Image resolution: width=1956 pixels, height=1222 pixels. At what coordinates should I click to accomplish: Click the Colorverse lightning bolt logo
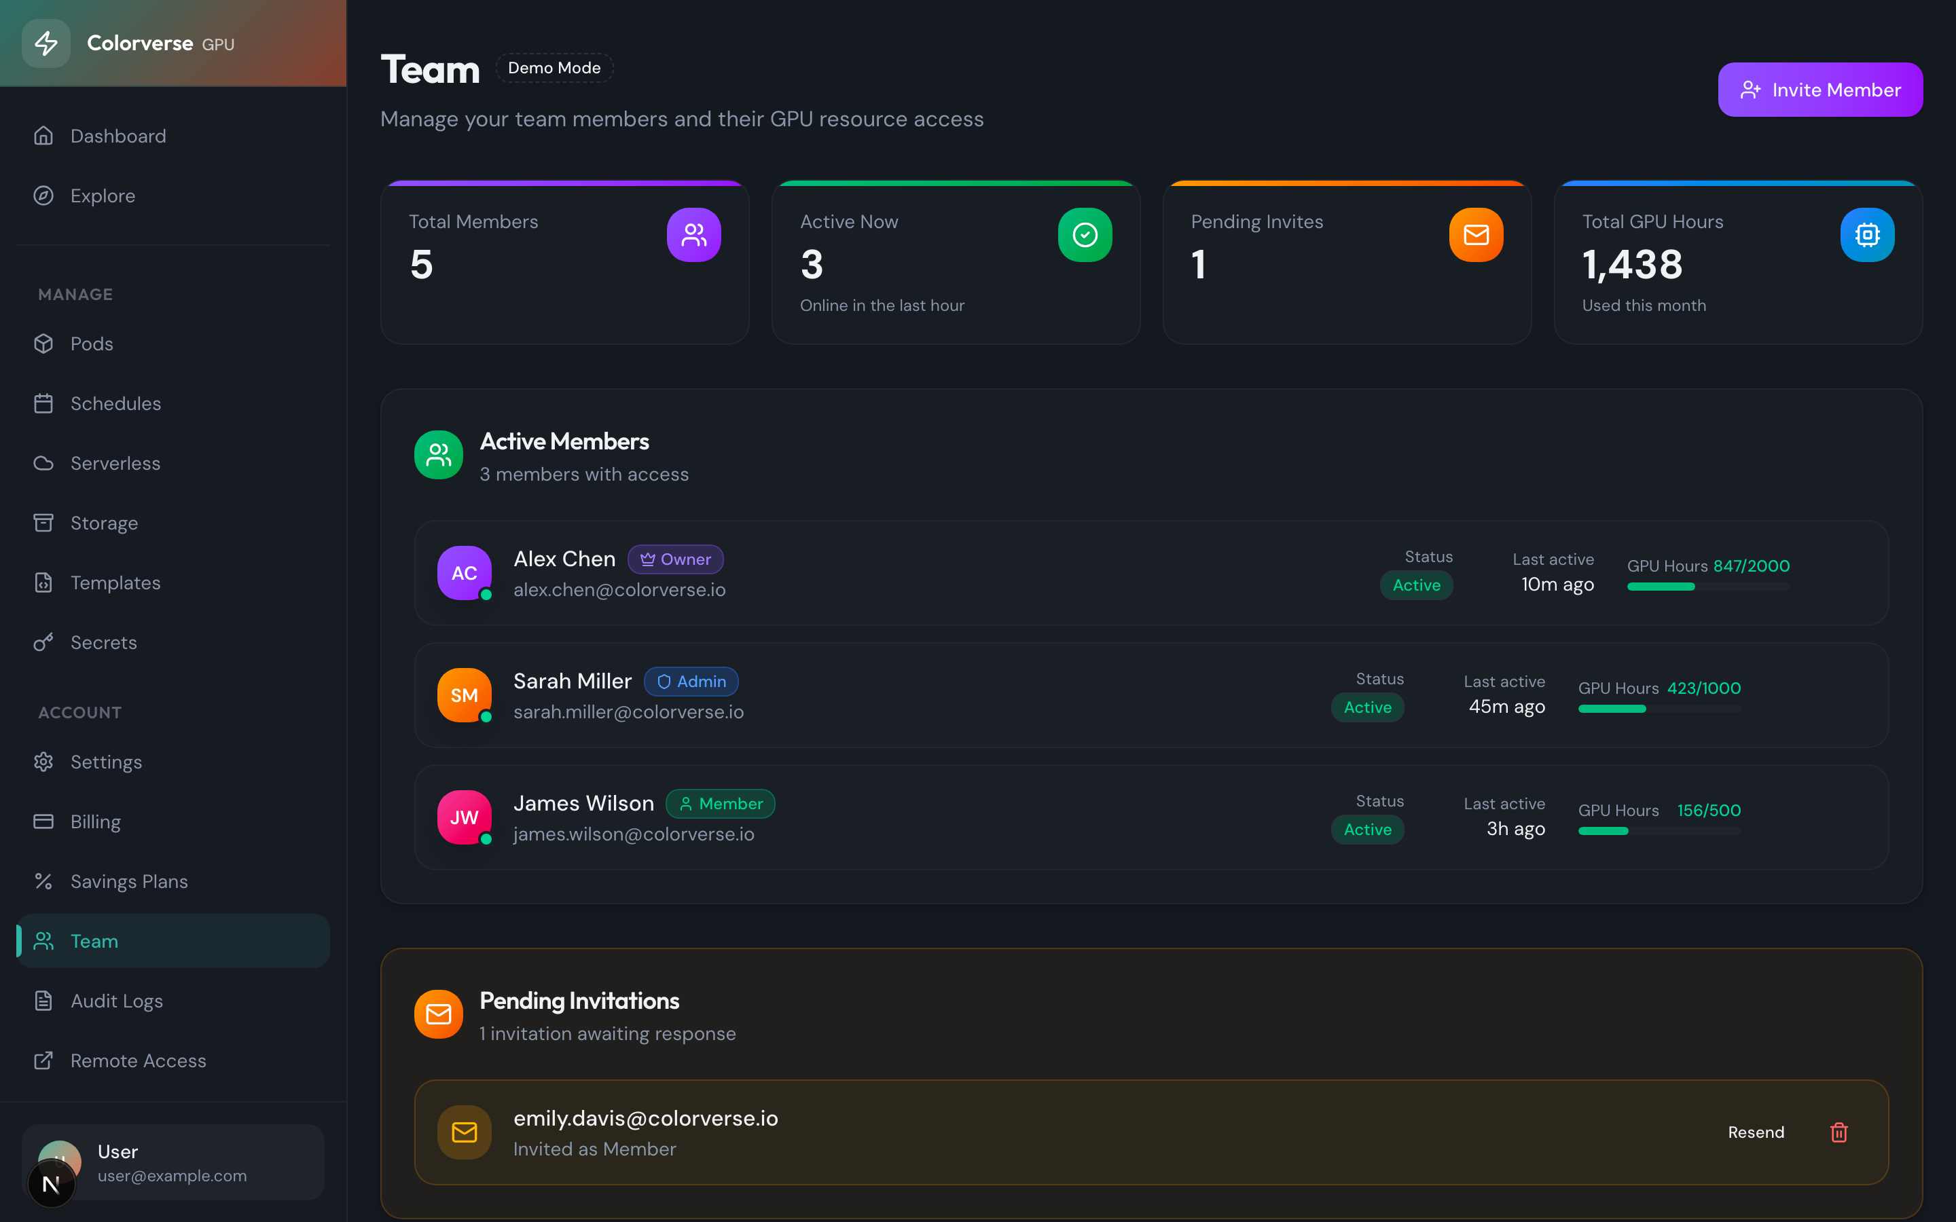(46, 43)
